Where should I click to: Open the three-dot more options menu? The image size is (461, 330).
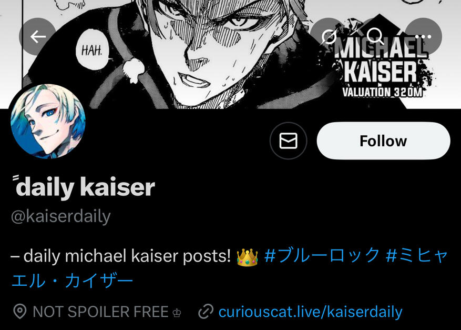(x=423, y=37)
